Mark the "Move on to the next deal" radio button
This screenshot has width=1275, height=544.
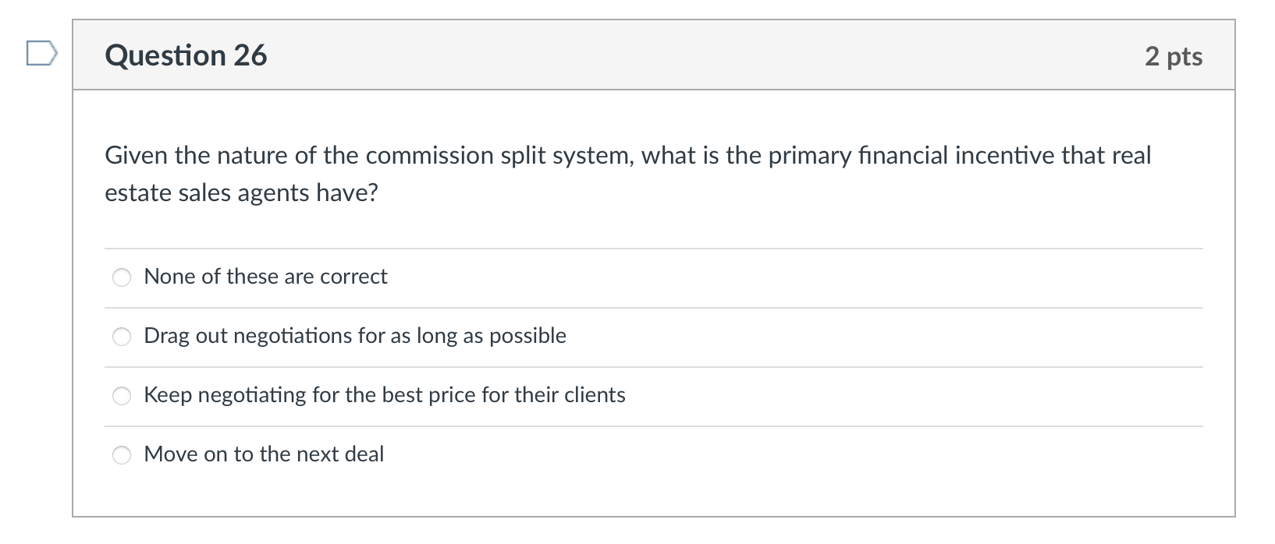[122, 455]
